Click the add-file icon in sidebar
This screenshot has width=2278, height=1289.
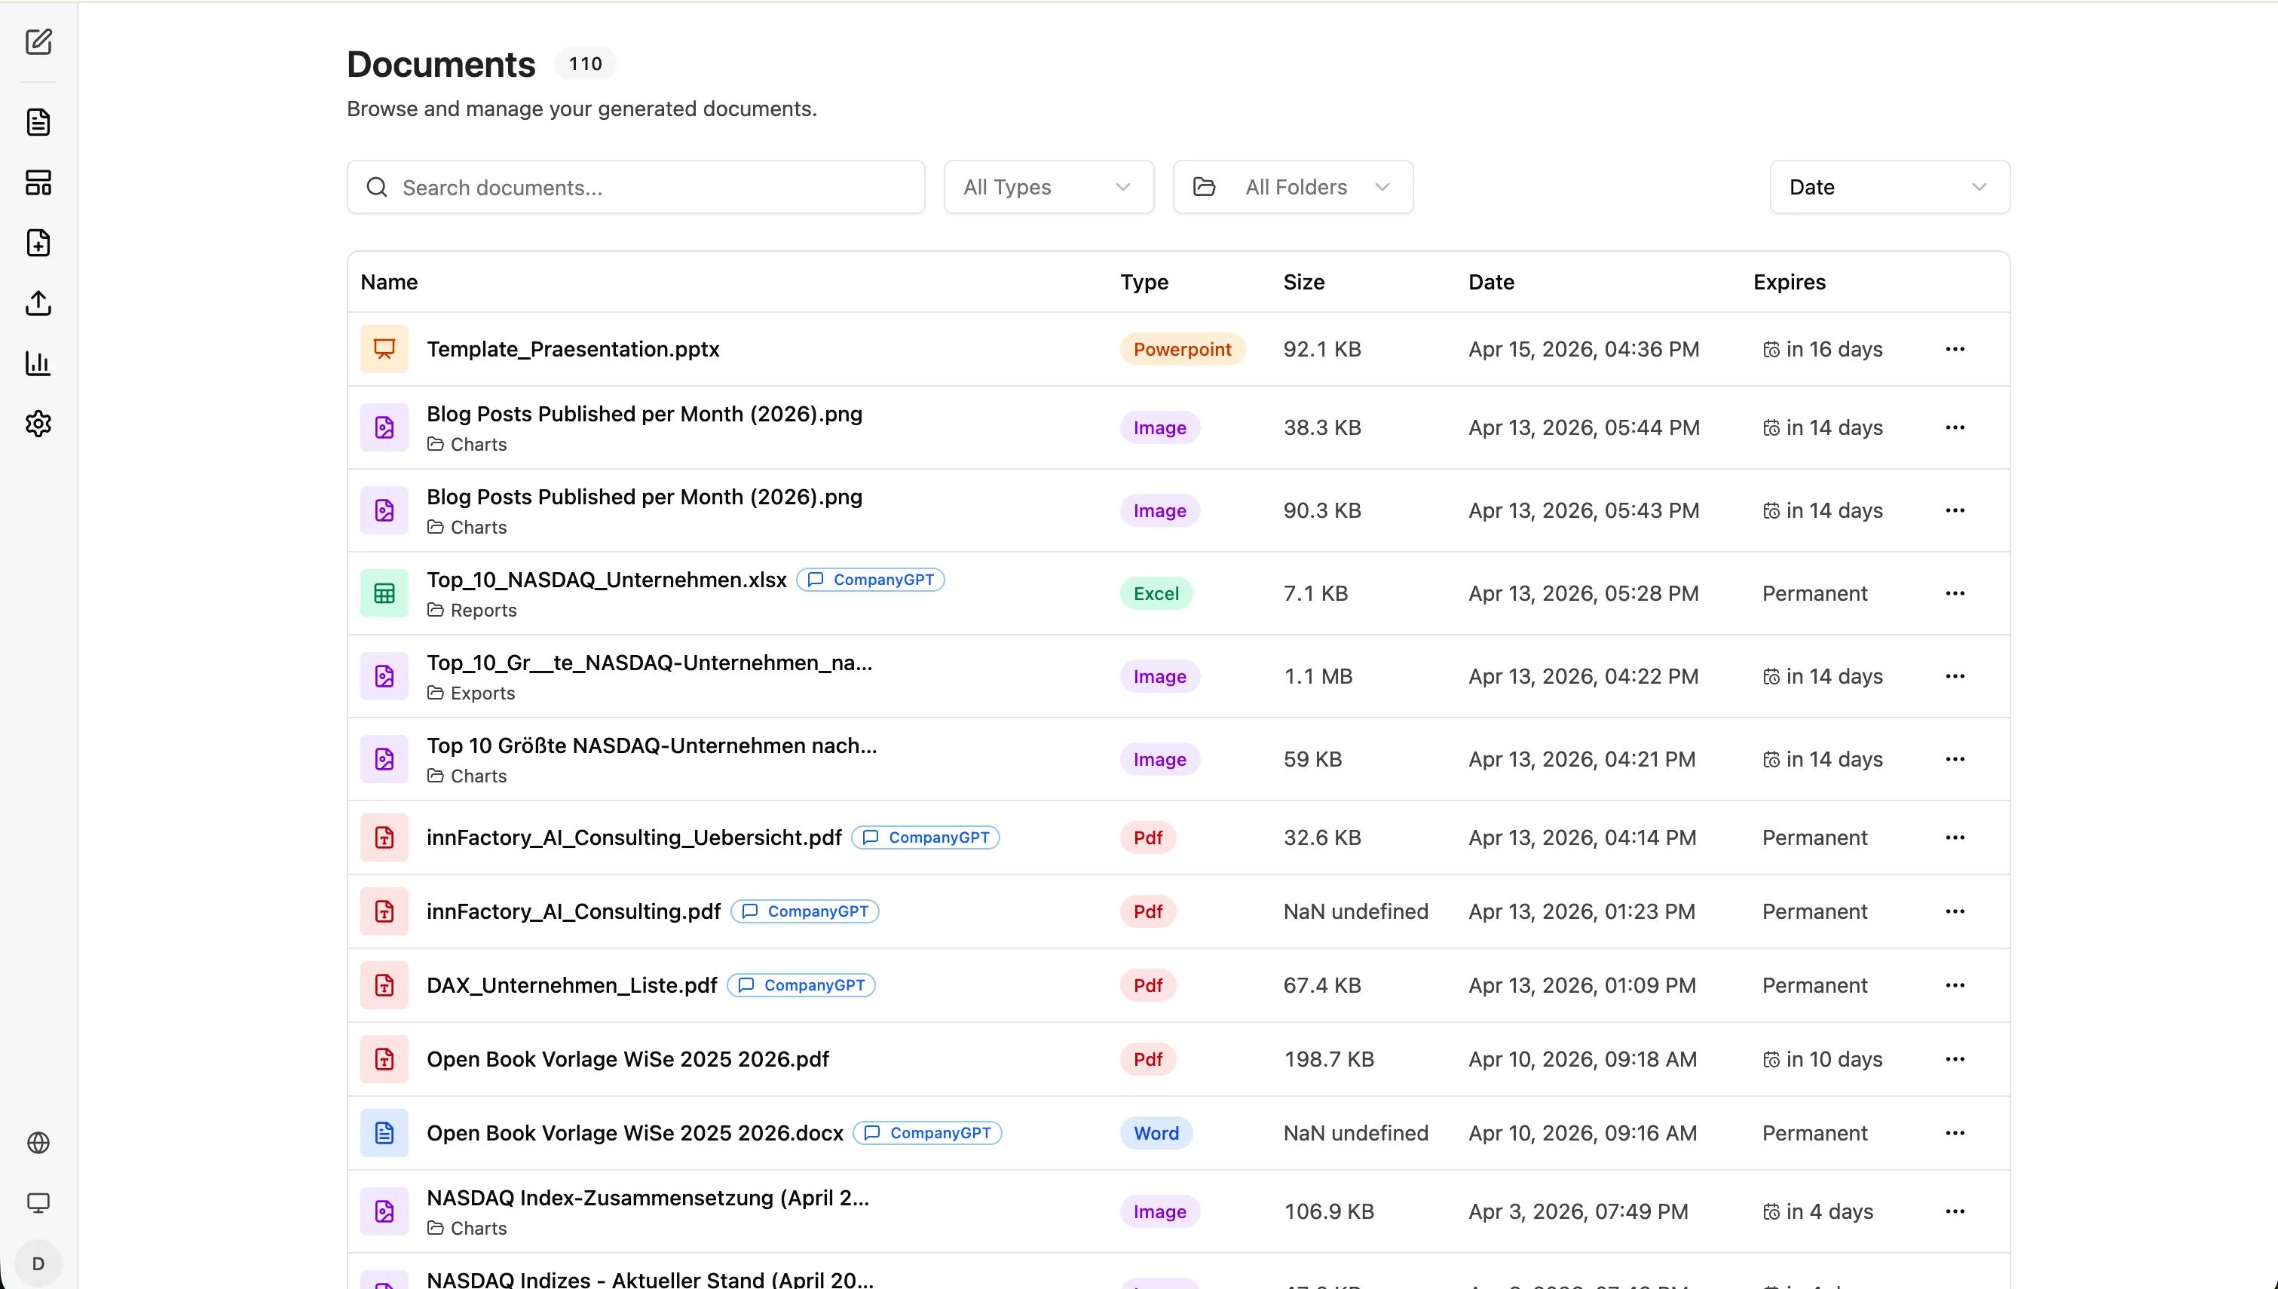pyautogui.click(x=38, y=243)
